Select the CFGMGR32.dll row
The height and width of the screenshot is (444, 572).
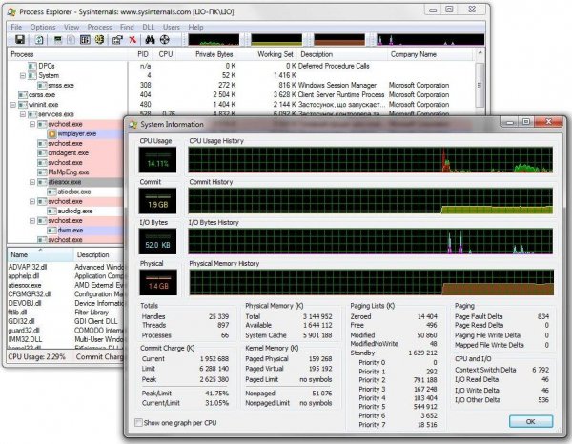coord(66,294)
